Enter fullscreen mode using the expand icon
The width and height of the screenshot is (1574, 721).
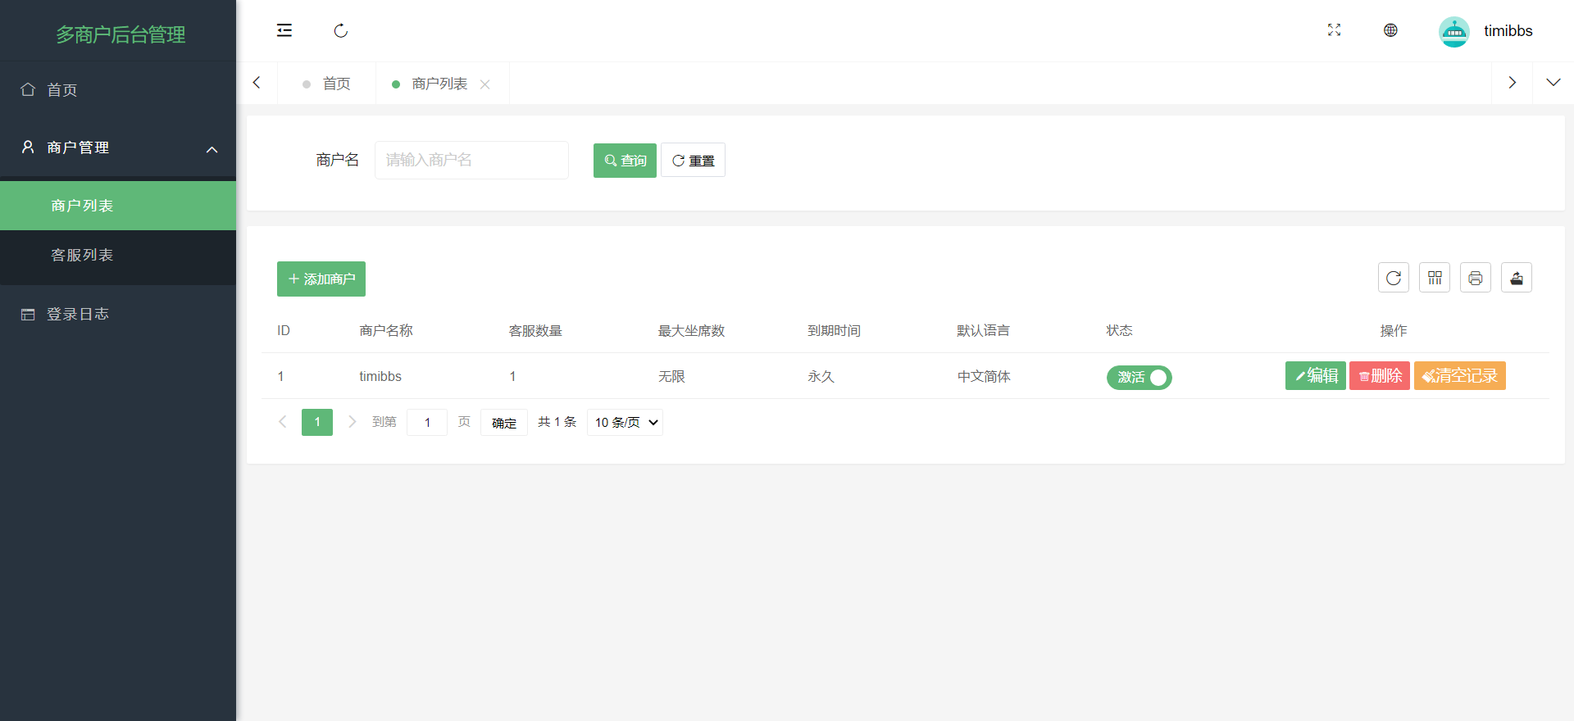click(x=1335, y=29)
